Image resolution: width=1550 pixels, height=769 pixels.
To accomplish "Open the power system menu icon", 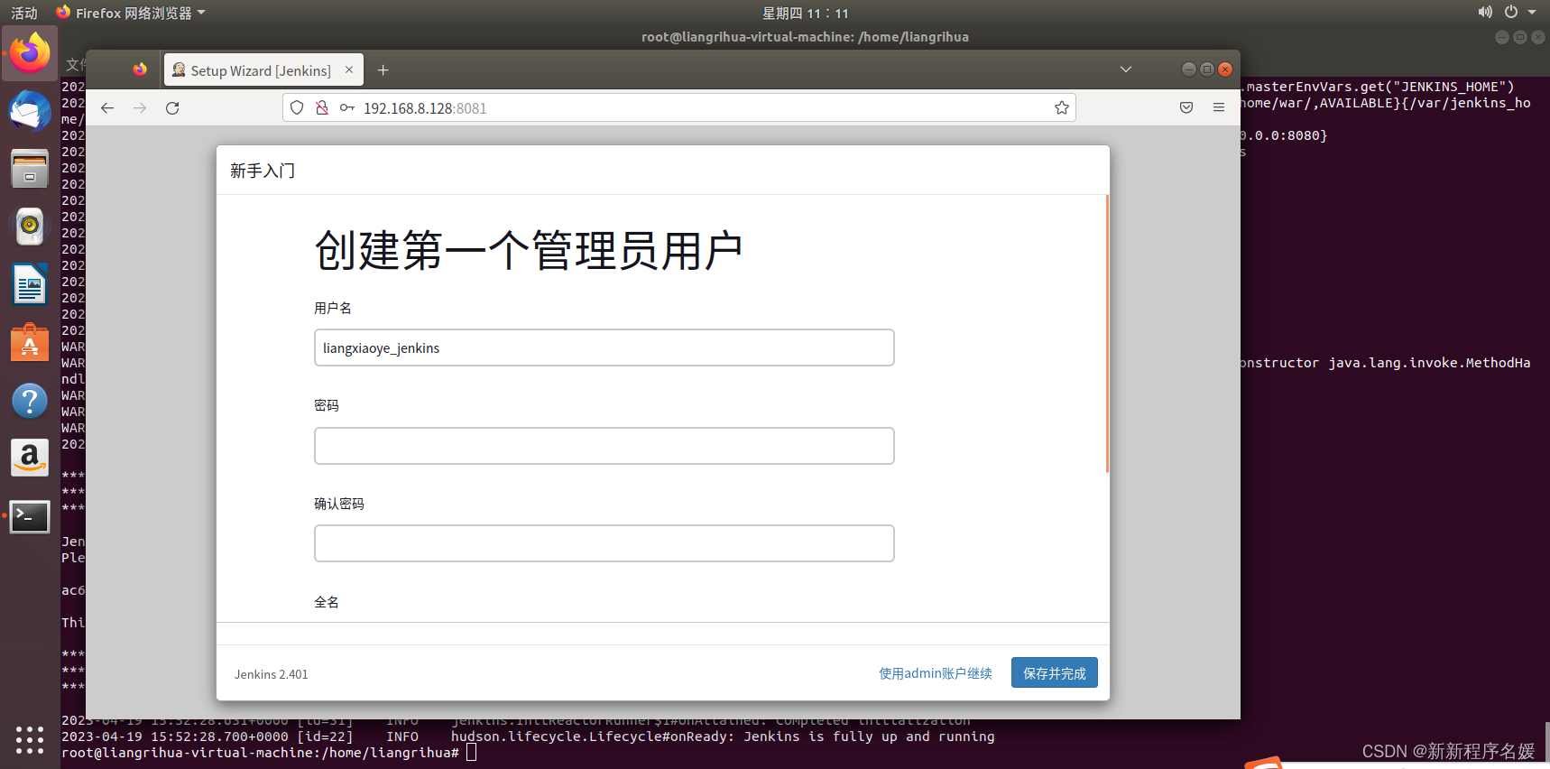I will click(1511, 13).
